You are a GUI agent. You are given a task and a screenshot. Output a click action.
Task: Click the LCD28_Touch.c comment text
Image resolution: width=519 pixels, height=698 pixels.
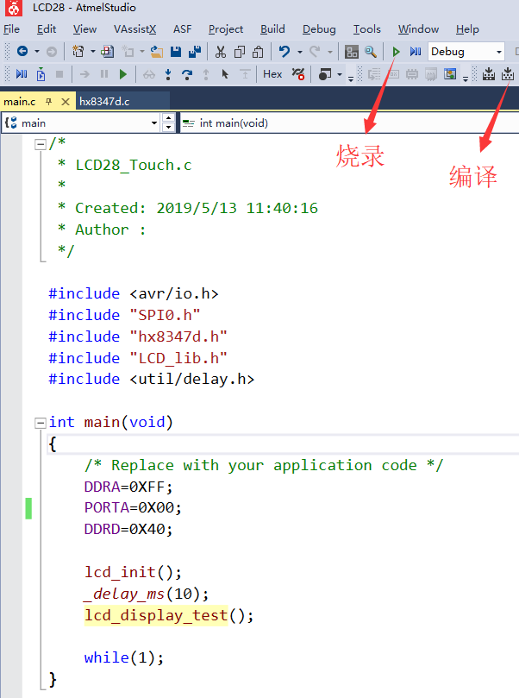pos(134,165)
